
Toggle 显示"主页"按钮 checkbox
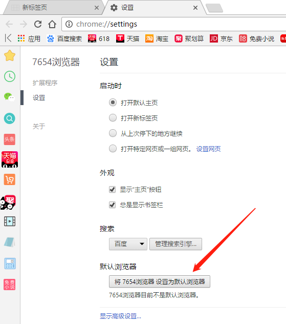[113, 189]
